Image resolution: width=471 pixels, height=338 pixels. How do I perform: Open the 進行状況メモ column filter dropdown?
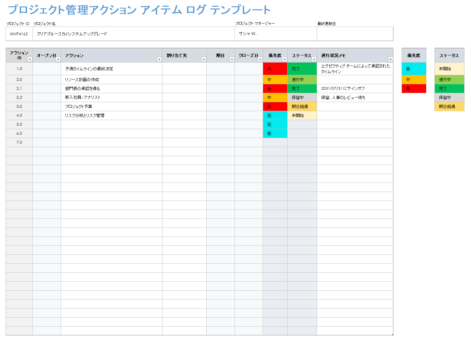click(x=390, y=59)
